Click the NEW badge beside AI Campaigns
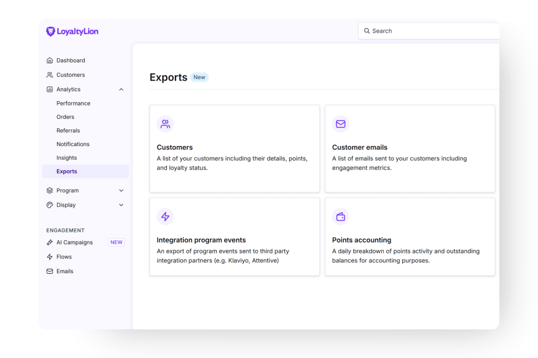The height and width of the screenshot is (358, 538). (x=116, y=242)
